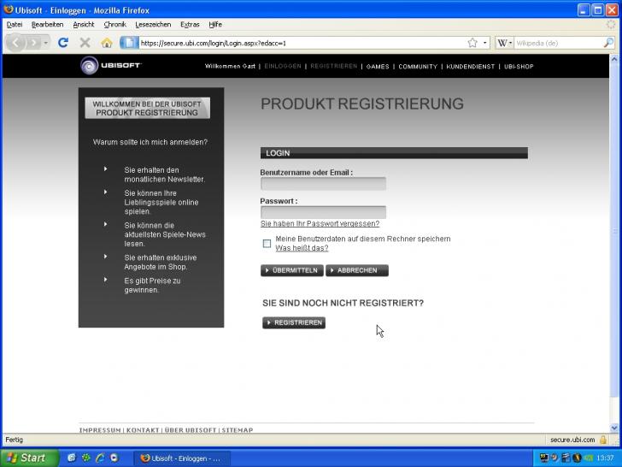Open the SITEMAP footer link

click(x=238, y=430)
